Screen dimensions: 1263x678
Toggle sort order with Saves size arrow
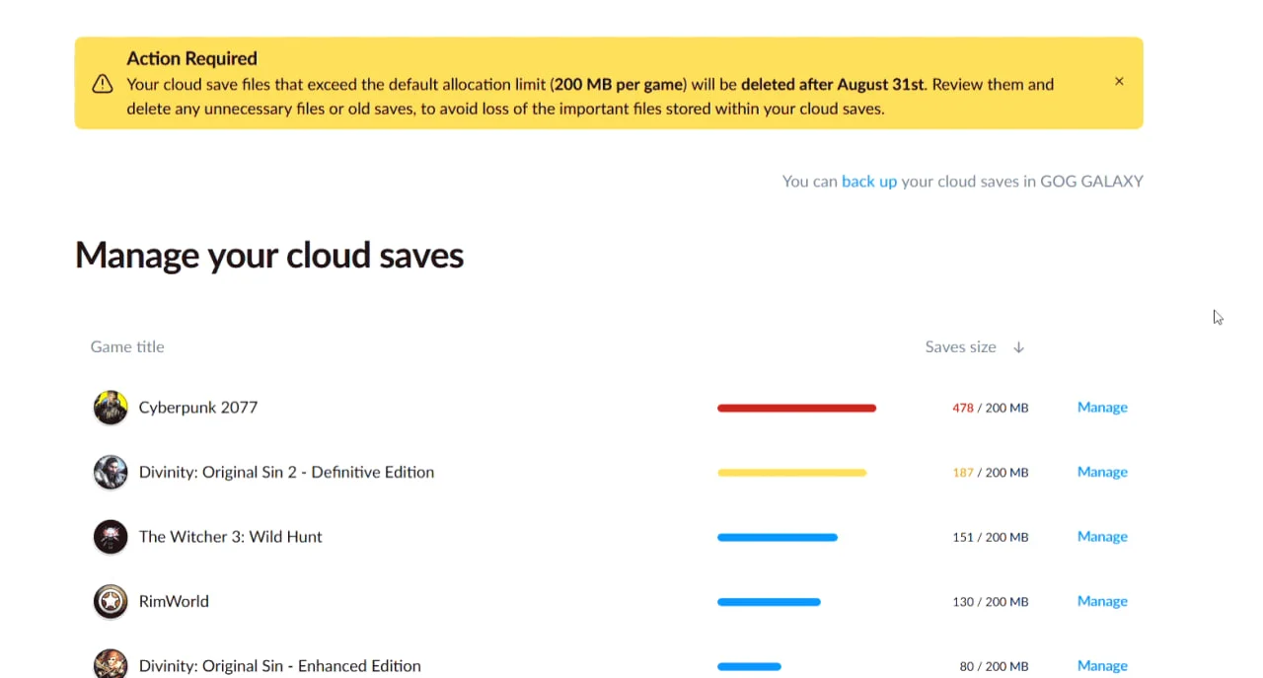click(1019, 347)
